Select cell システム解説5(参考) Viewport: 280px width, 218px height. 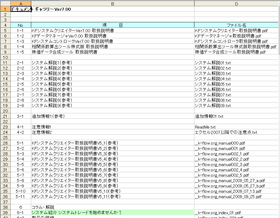[x=112, y=84]
